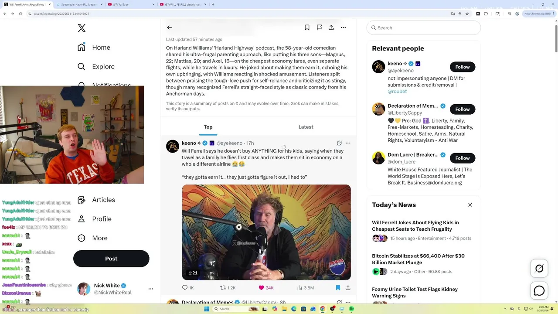This screenshot has width=558, height=314.
Task: Follow Declaration of Memes account
Action: [463, 109]
